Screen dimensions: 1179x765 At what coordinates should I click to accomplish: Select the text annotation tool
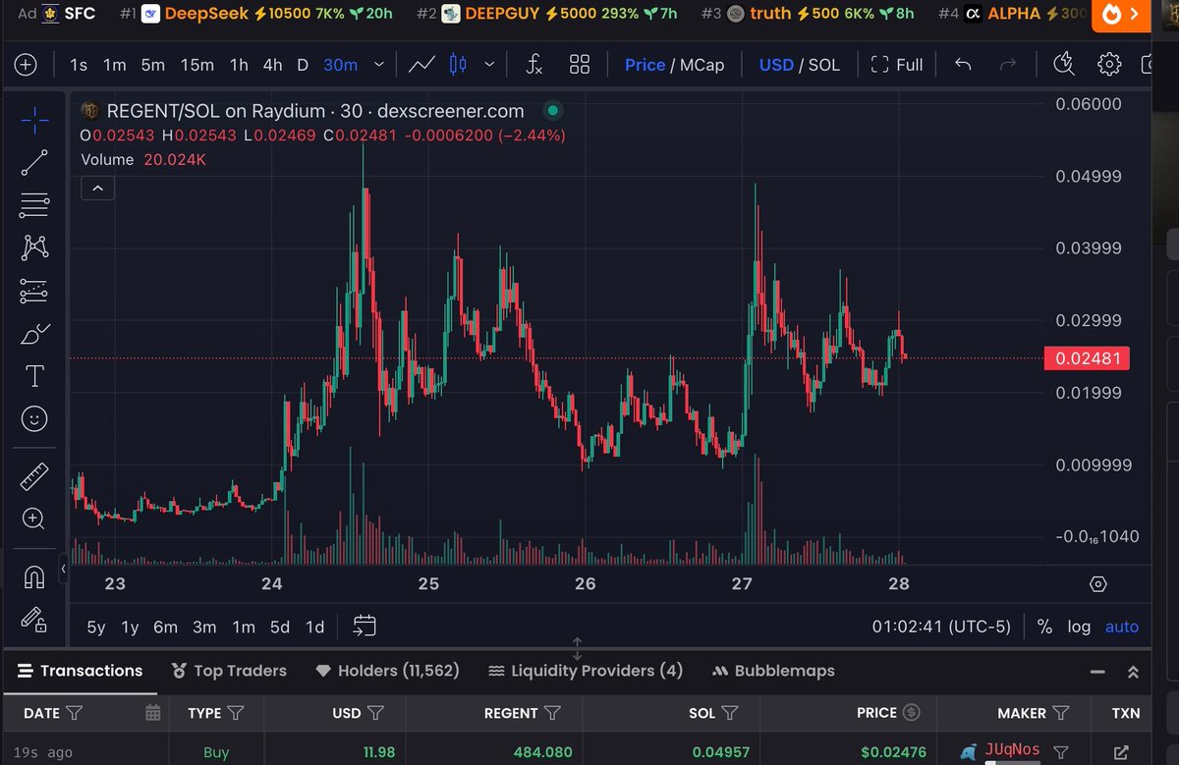click(34, 376)
